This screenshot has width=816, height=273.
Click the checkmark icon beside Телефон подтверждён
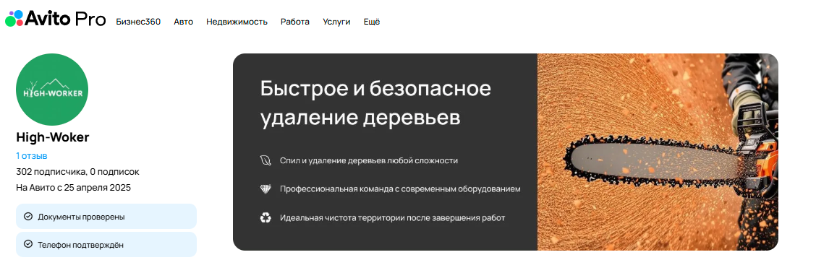tap(28, 244)
